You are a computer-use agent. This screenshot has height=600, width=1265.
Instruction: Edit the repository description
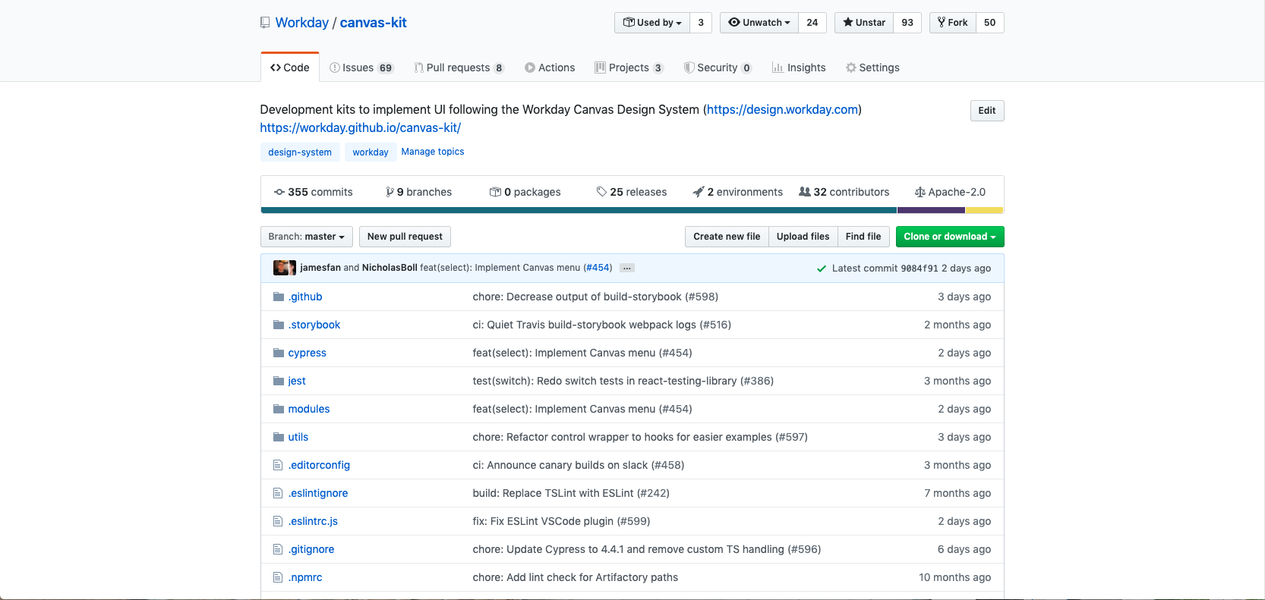987,111
